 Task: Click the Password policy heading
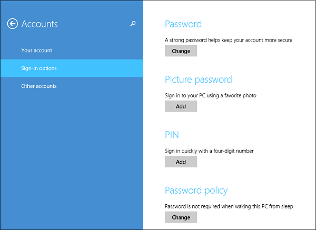pos(196,191)
